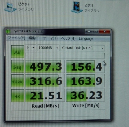Open the 編集(E) menu
This screenshot has width=129, height=127.
[x=34, y=38]
